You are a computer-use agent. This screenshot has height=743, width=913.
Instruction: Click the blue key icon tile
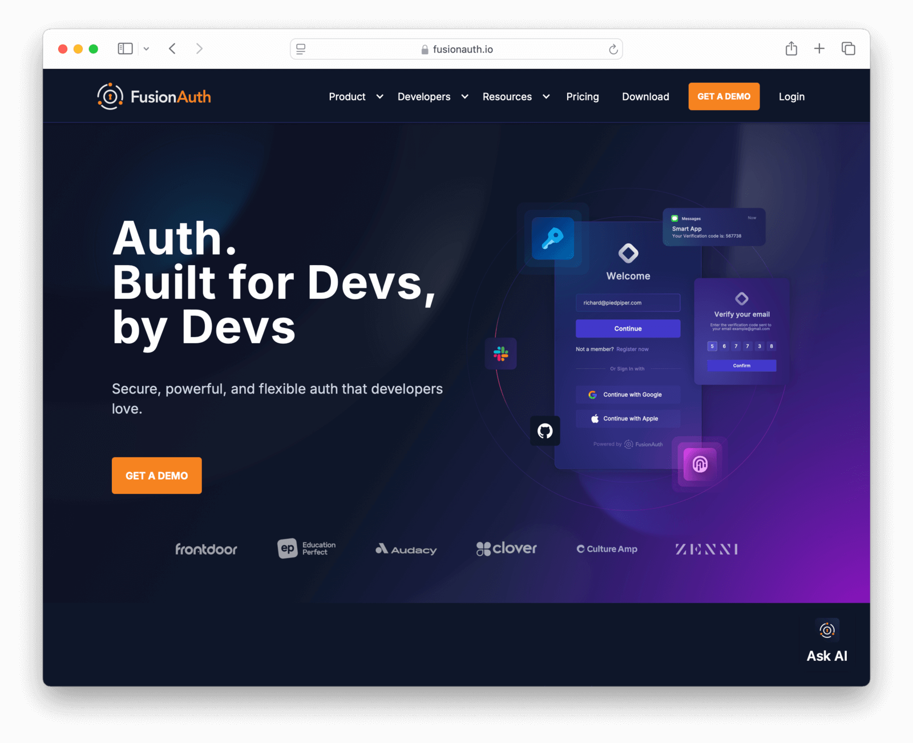coord(553,238)
